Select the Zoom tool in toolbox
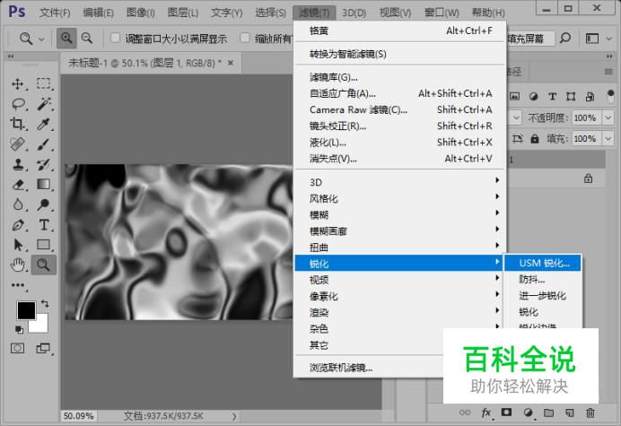621x426 pixels. tap(44, 265)
